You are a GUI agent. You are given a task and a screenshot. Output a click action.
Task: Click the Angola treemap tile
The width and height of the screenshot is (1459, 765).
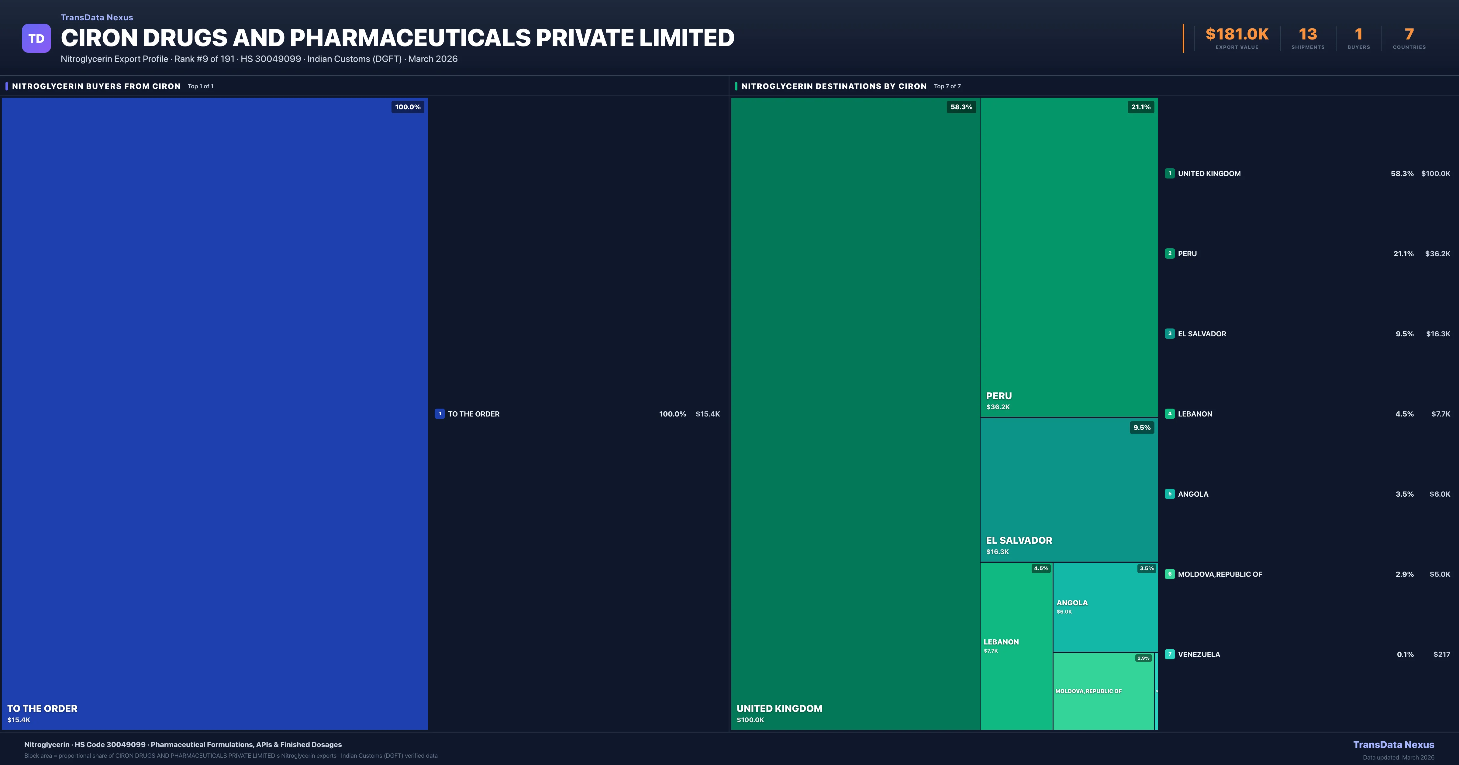pos(1105,607)
